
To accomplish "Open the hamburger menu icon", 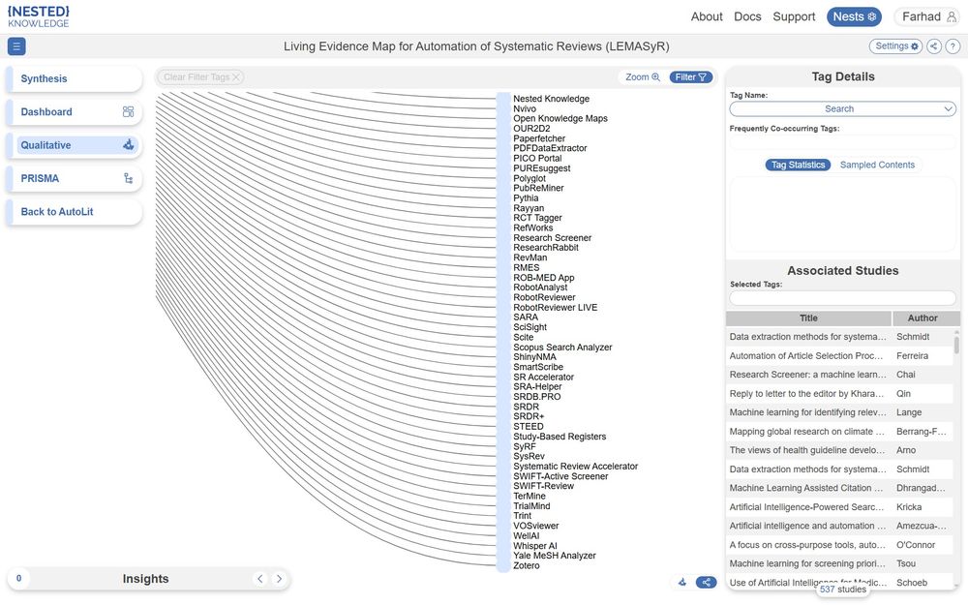I will [x=16, y=46].
